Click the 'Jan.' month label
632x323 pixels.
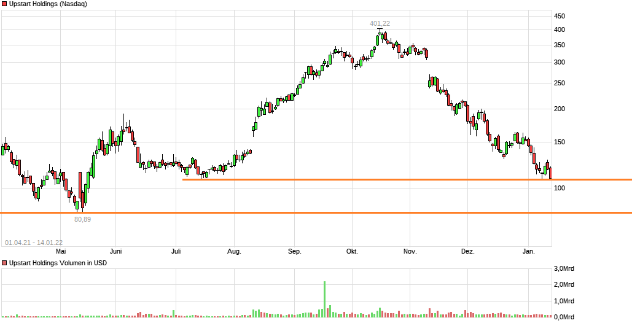[529, 252]
